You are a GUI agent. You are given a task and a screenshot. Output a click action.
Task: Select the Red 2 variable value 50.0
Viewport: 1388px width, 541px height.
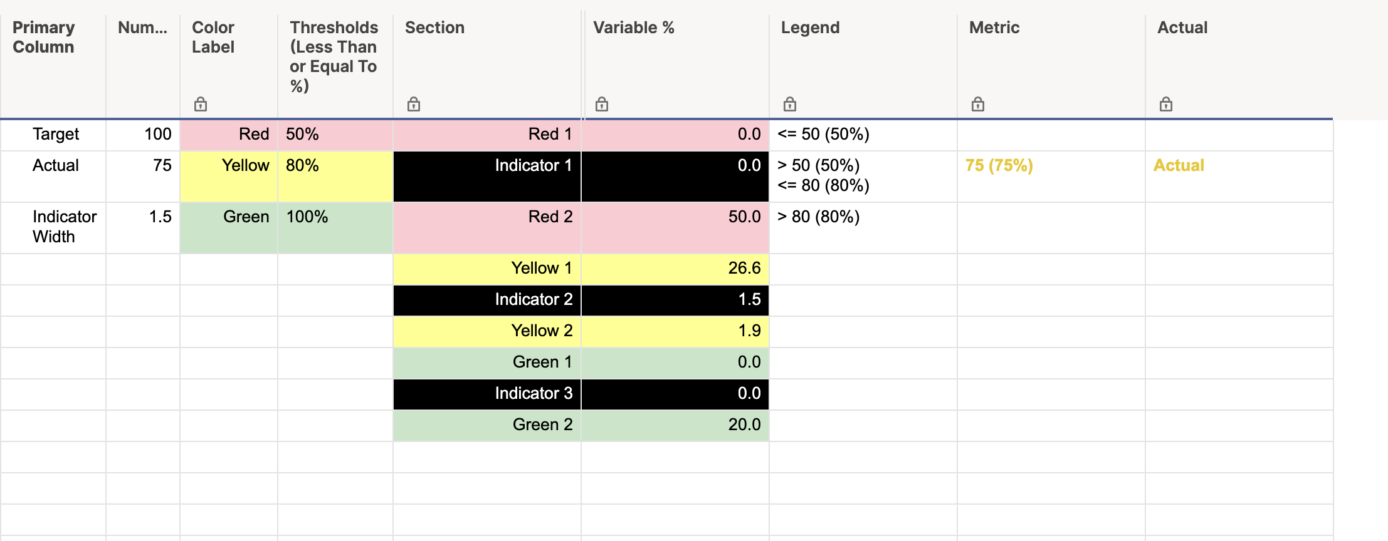675,228
